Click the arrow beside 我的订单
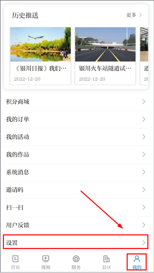Screen dimensions: 154x273 (x=144, y=119)
